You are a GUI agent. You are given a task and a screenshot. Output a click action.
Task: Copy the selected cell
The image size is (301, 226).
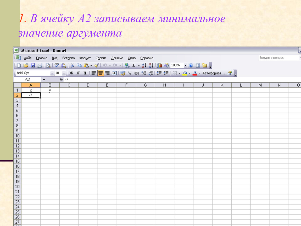click(x=79, y=65)
